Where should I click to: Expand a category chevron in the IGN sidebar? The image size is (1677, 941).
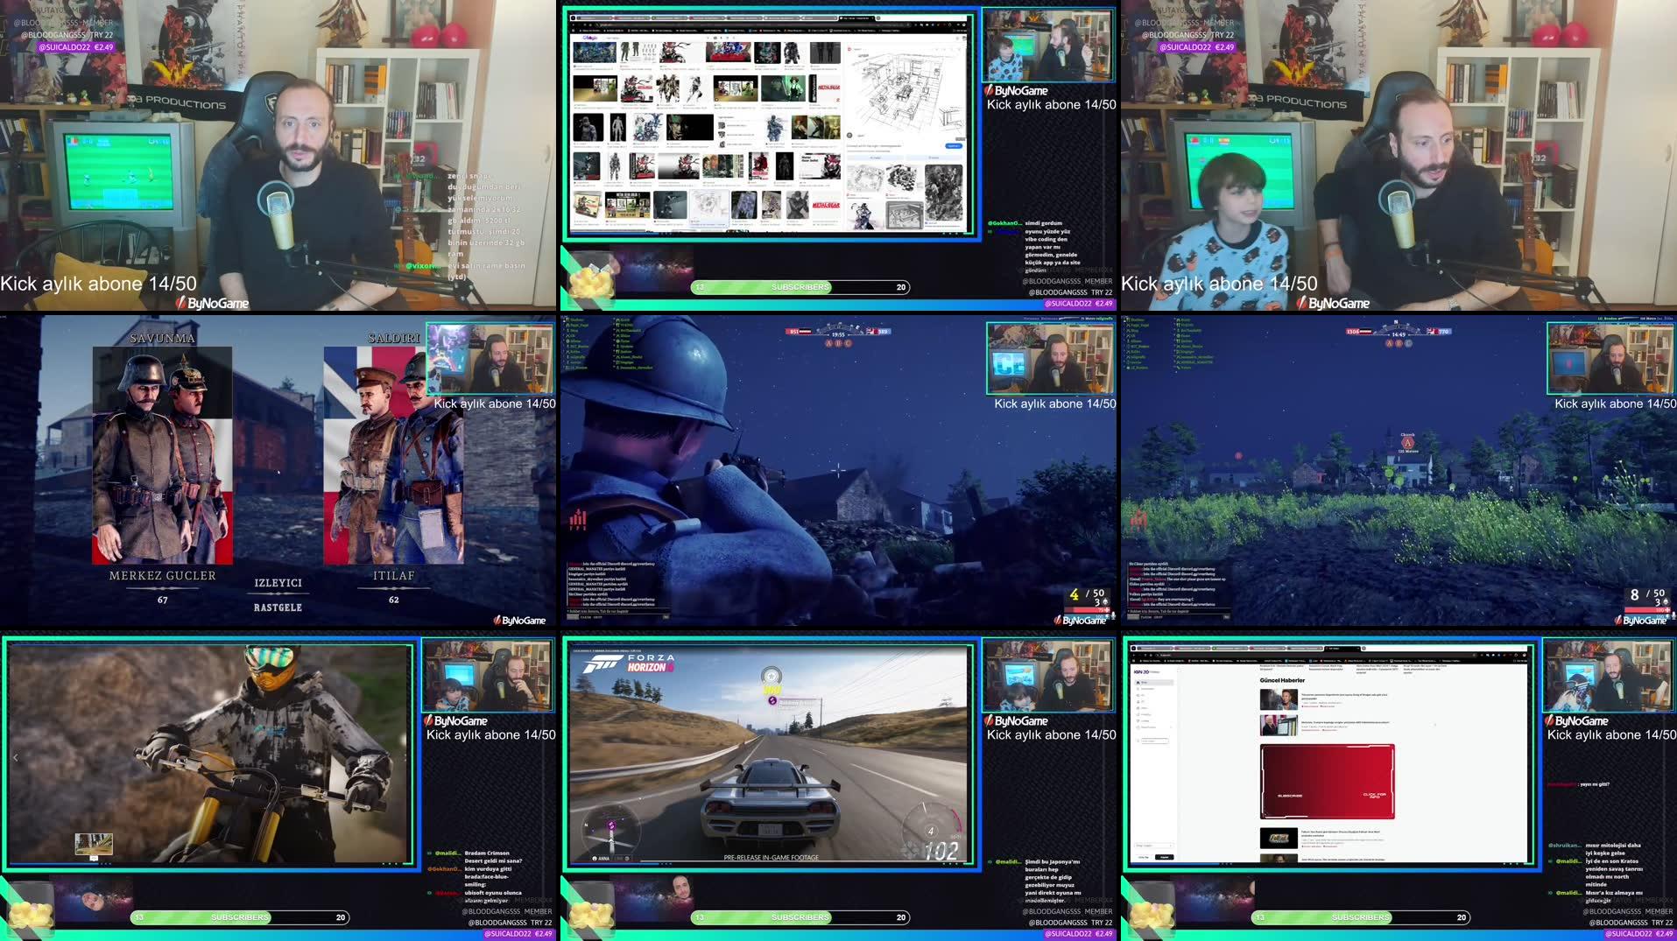pyautogui.click(x=1171, y=727)
